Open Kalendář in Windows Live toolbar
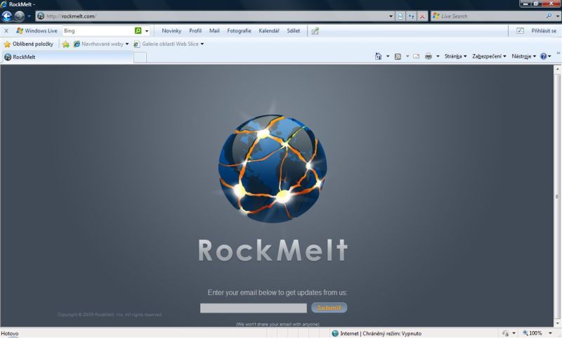 coord(269,31)
